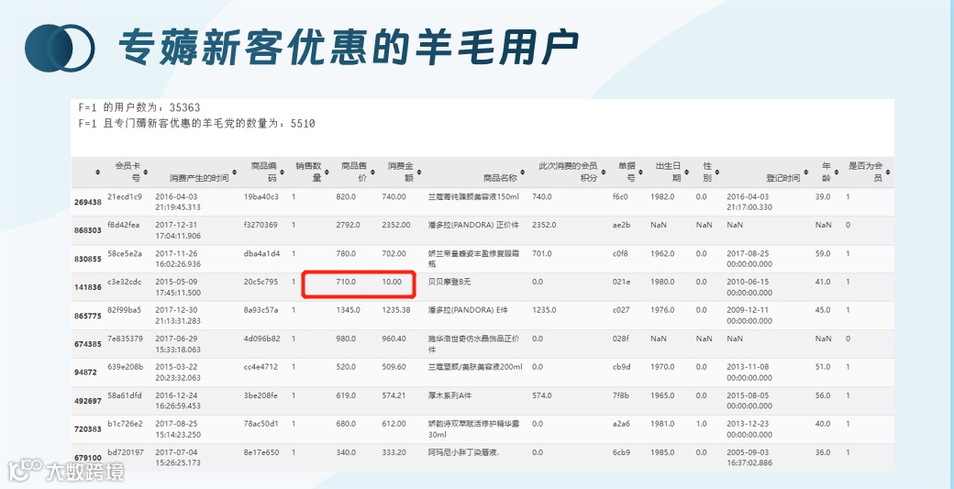
Task: Click product name 兰蔻菁纯臻颜美容液150ml
Action: pyautogui.click(x=473, y=197)
